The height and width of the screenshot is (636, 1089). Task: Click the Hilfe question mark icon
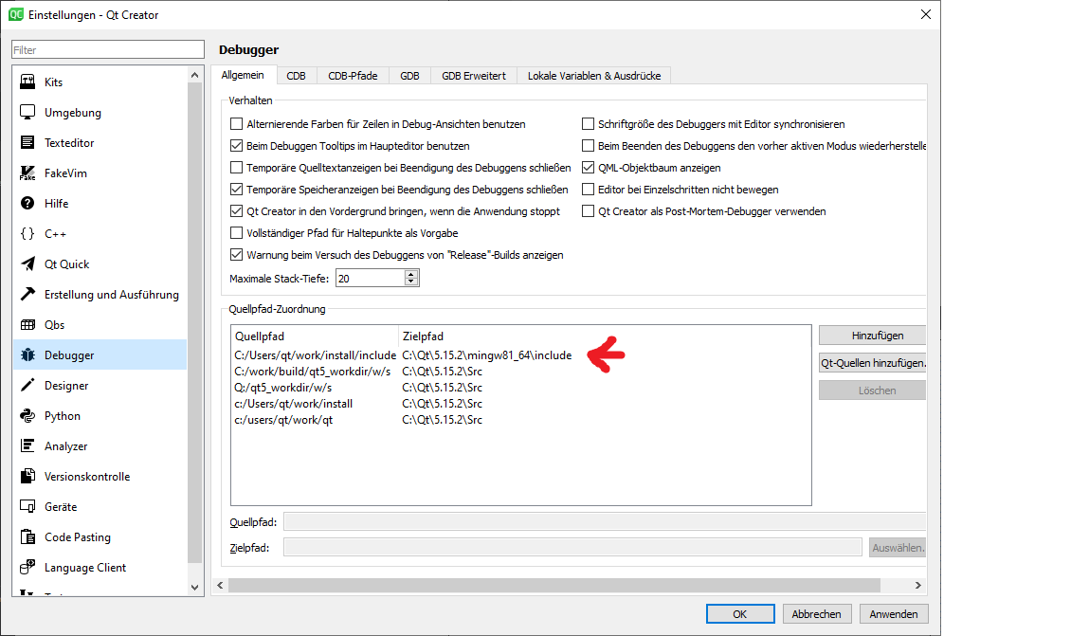pos(27,204)
